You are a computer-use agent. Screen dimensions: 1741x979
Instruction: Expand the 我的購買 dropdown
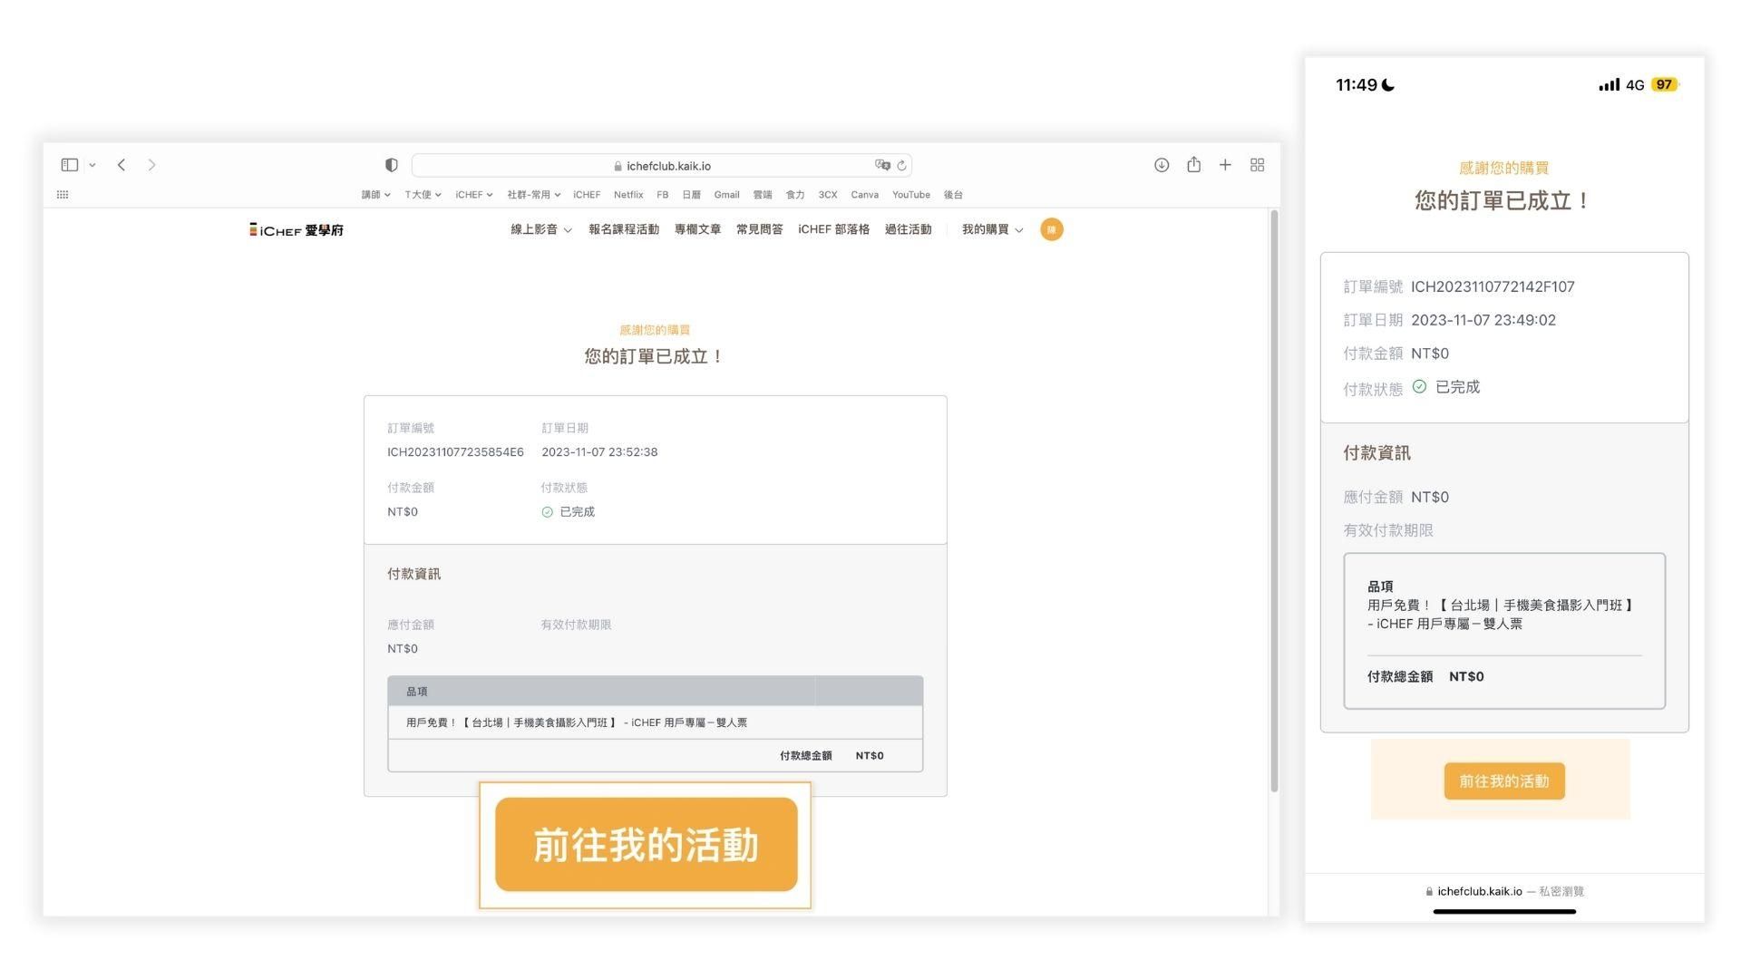(992, 230)
